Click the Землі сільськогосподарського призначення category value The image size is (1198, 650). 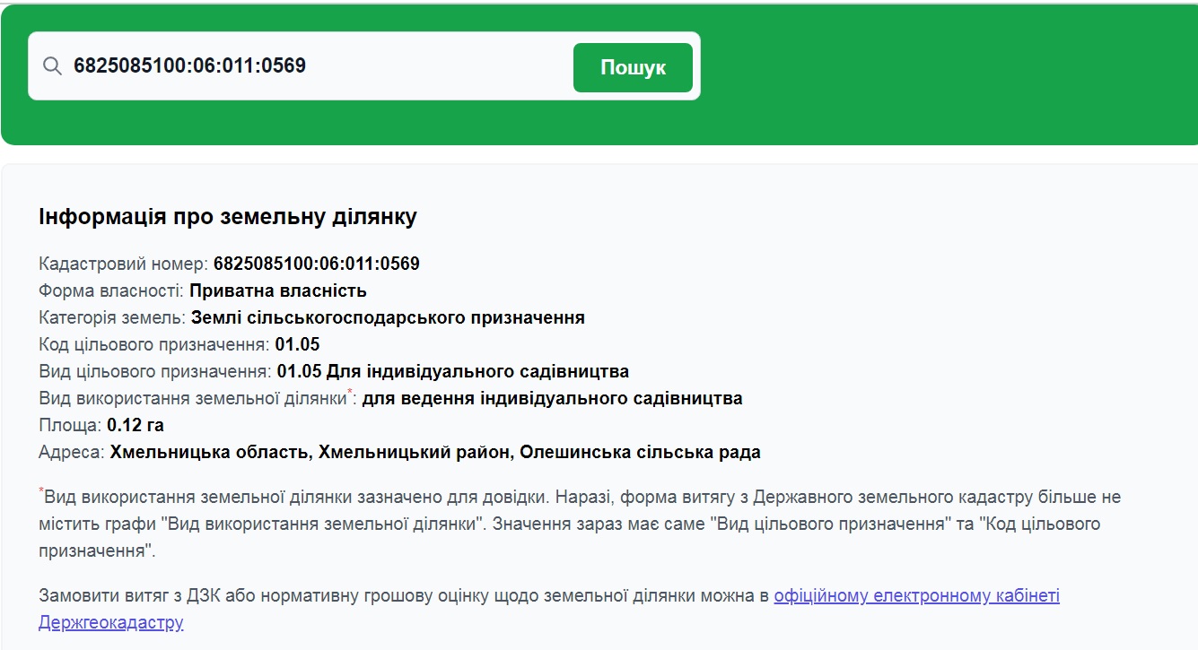[x=388, y=317]
